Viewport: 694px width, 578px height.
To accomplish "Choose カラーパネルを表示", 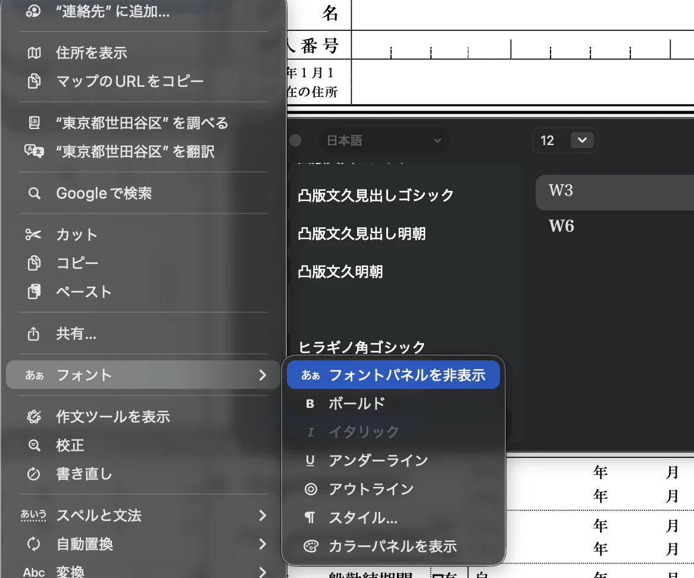I will [393, 546].
